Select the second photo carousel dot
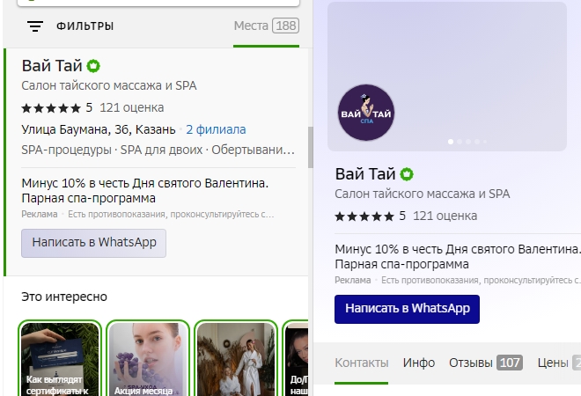Screen dimensions: 581x396 460,142
